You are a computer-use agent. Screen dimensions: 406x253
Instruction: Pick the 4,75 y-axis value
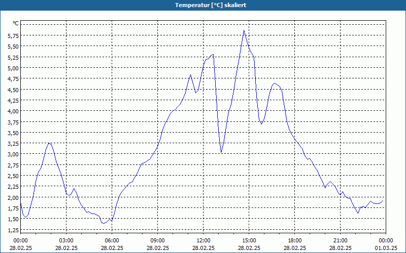(13, 79)
